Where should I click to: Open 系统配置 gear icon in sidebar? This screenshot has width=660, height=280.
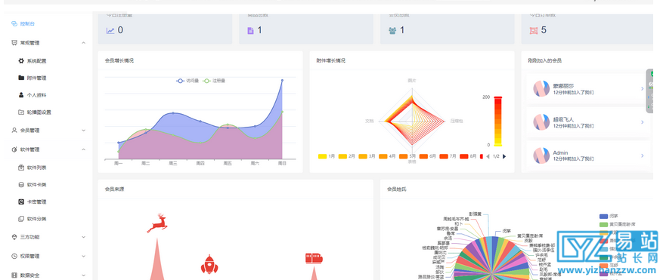tap(21, 61)
